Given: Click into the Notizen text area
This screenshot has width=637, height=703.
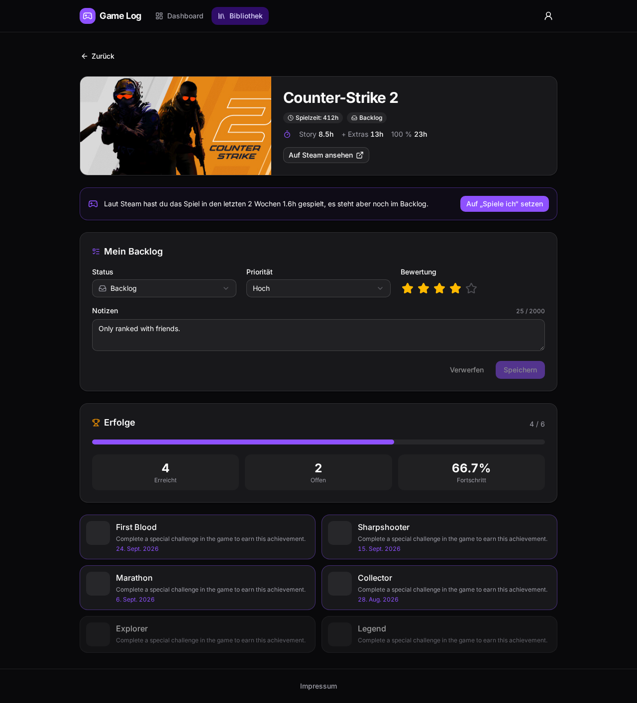Looking at the screenshot, I should (x=318, y=335).
